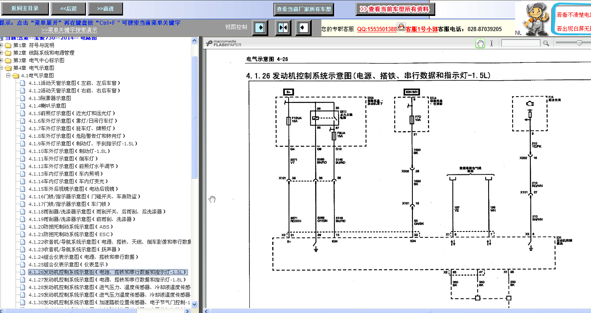This screenshot has width=591, height=313.
Task: Click >>查看当前车型所有资料 button
Action: point(395,9)
